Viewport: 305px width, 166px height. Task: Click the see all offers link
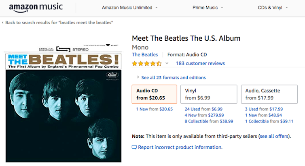pos(275,136)
